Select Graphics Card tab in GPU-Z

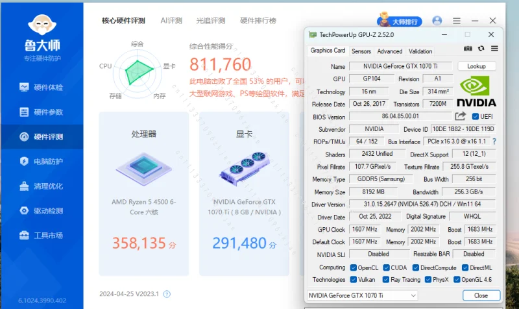(328, 51)
